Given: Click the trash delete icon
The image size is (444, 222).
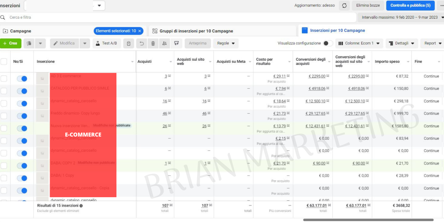Looking at the screenshot, I should (x=153, y=43).
